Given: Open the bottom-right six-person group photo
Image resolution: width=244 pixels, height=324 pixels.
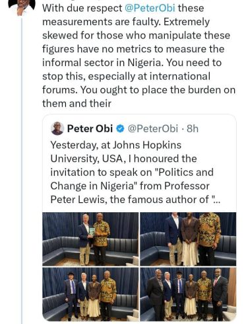Looking at the screenshot, I should pos(188,294).
